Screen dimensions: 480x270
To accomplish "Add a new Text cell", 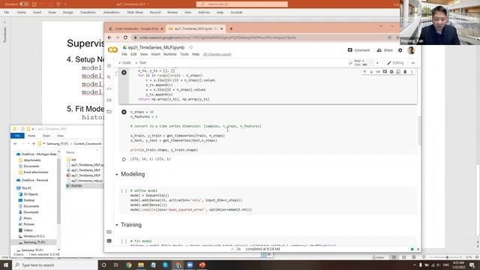I will coord(141,63).
